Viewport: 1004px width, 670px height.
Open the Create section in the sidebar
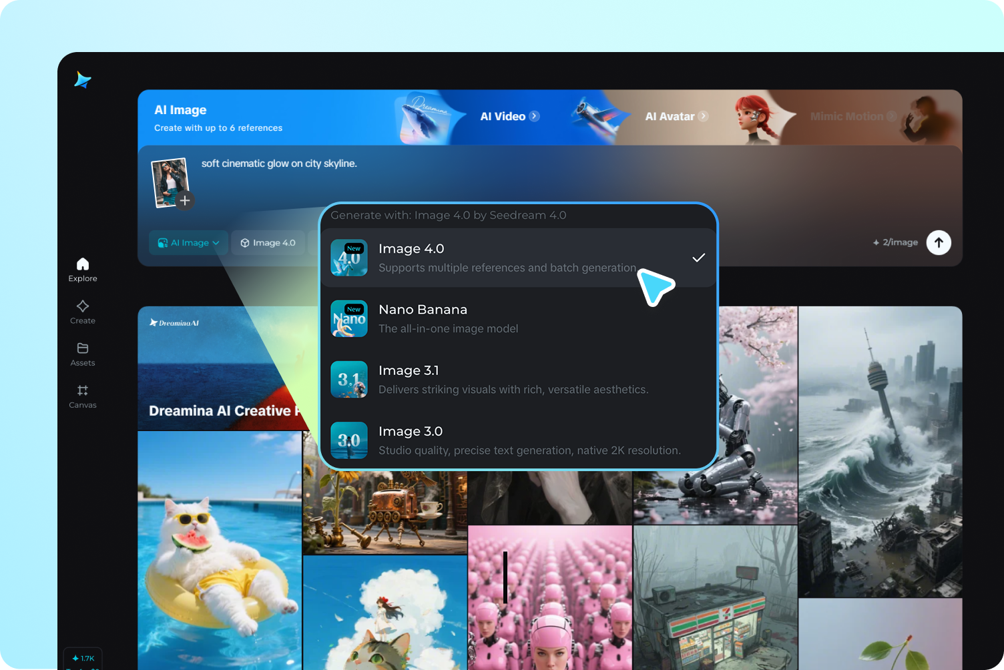coord(83,312)
